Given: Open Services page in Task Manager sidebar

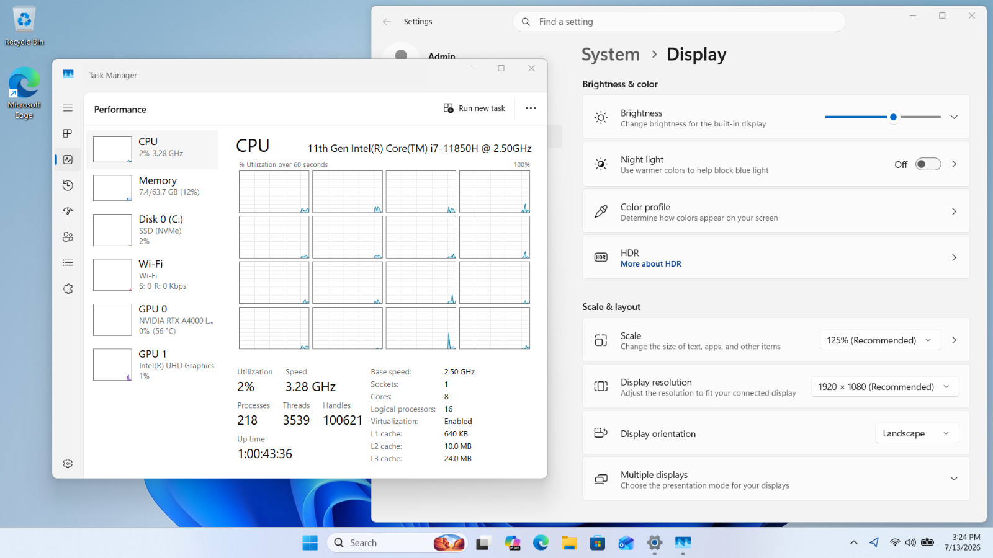Looking at the screenshot, I should (68, 289).
